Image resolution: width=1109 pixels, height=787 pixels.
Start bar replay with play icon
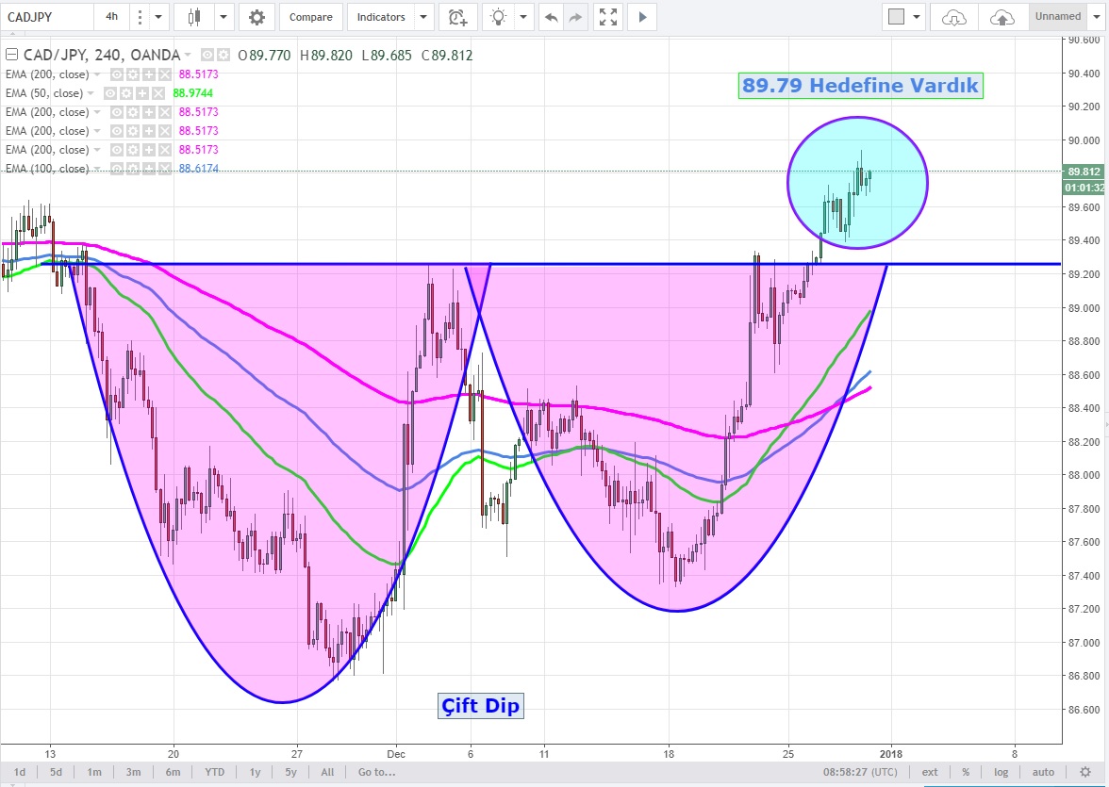(x=643, y=17)
